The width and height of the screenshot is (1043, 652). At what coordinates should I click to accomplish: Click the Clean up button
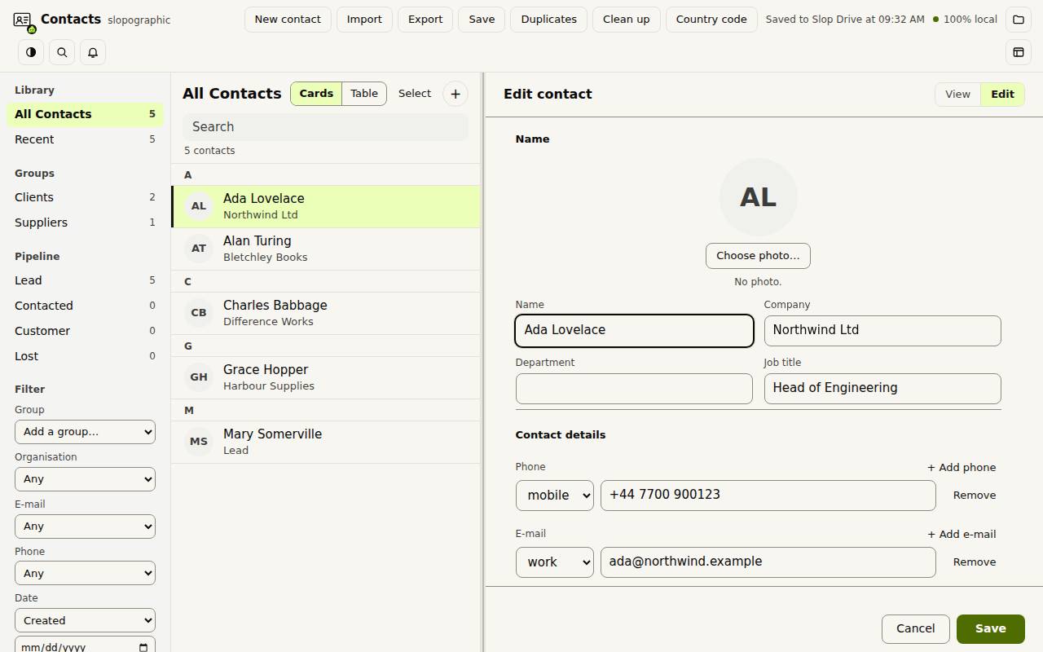(x=627, y=20)
